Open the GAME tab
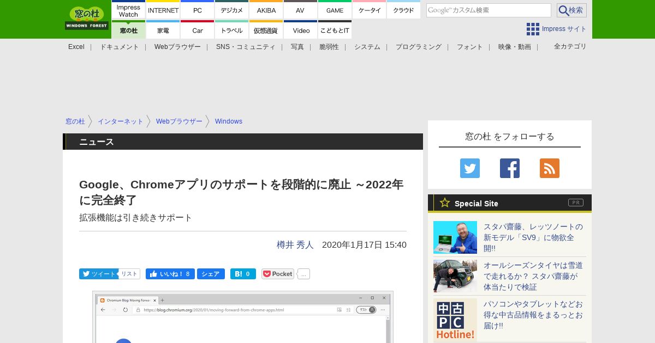This screenshot has width=655, height=343. pyautogui.click(x=335, y=10)
